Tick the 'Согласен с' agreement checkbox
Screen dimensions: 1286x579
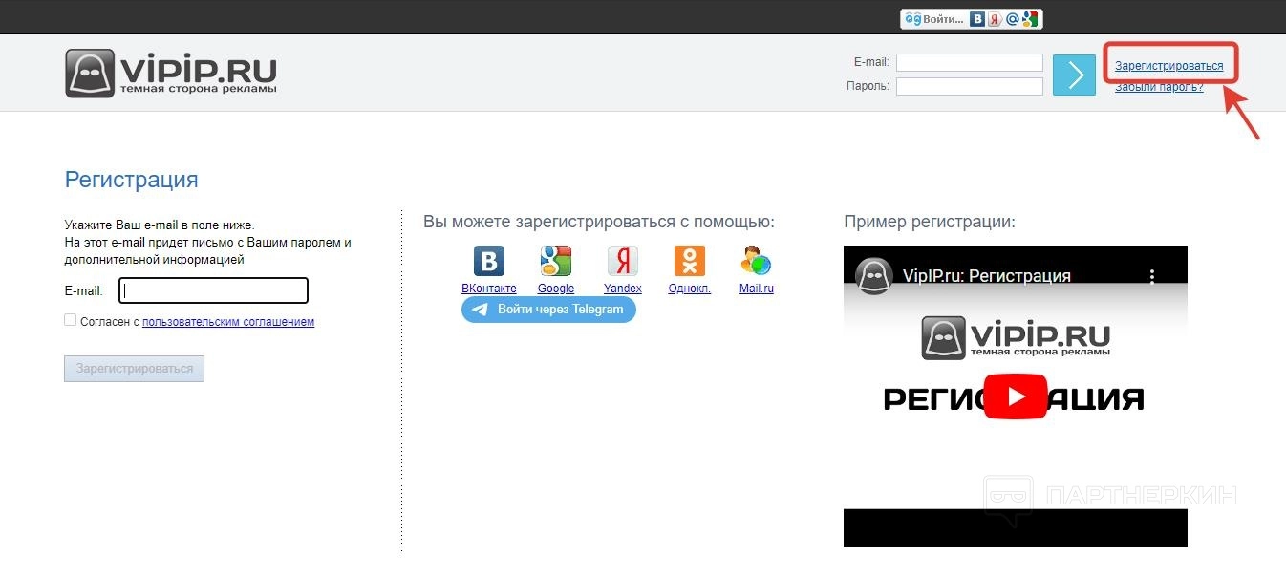[71, 320]
